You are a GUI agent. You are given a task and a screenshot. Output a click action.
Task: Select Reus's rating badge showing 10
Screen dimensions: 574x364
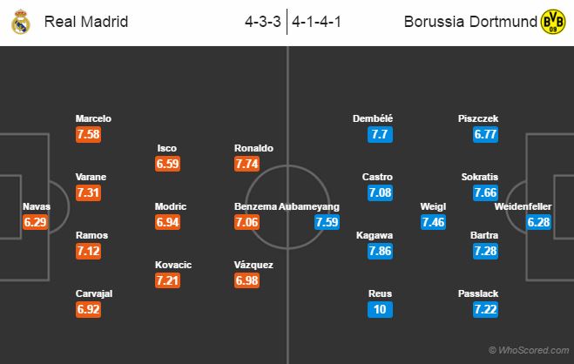pos(380,309)
